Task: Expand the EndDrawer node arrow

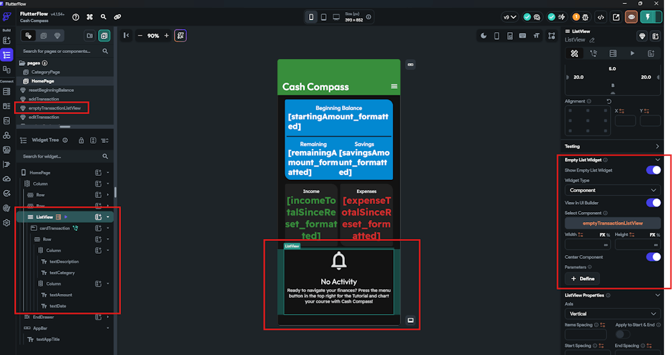Action: pyautogui.click(x=108, y=317)
